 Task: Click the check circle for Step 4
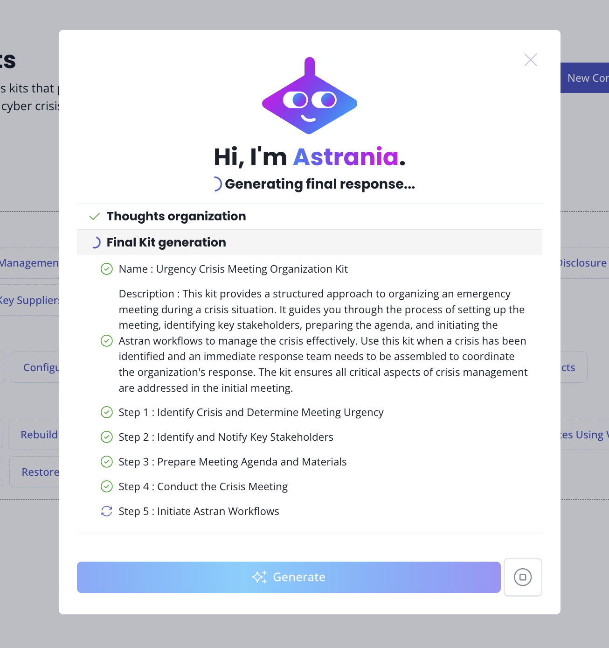pyautogui.click(x=107, y=486)
